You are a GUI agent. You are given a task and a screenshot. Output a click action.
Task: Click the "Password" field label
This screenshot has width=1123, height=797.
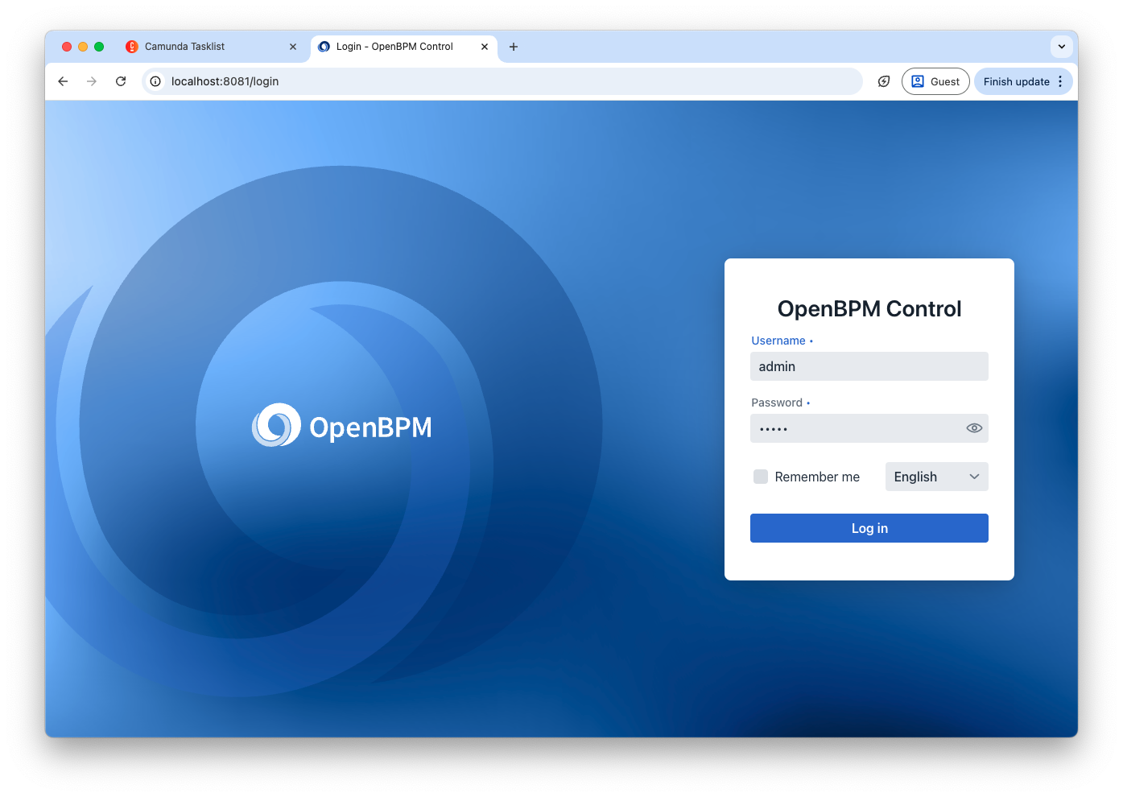click(x=777, y=403)
